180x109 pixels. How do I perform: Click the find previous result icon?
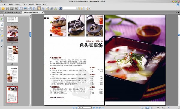(79, 8)
